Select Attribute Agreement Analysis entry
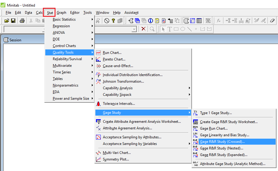The width and height of the screenshot is (278, 171). [x=127, y=128]
